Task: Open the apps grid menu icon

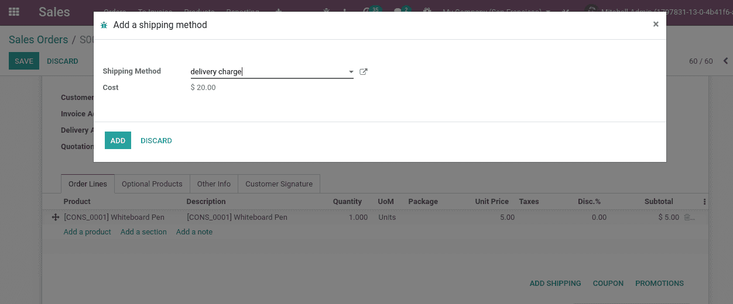Action: pos(13,12)
